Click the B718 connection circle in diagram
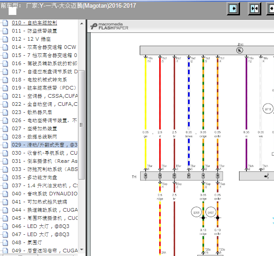 [x=268, y=109]
